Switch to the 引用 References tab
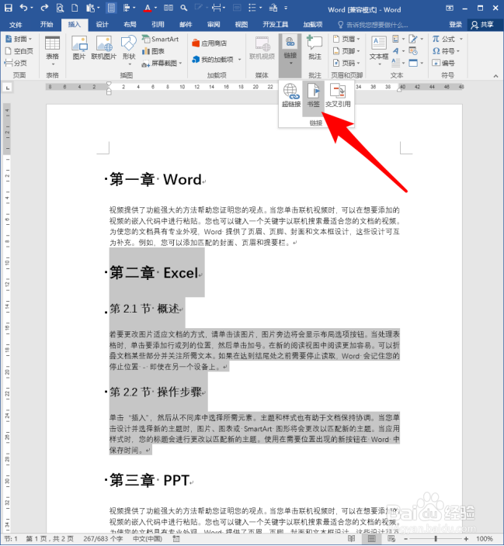The image size is (504, 546). (158, 24)
